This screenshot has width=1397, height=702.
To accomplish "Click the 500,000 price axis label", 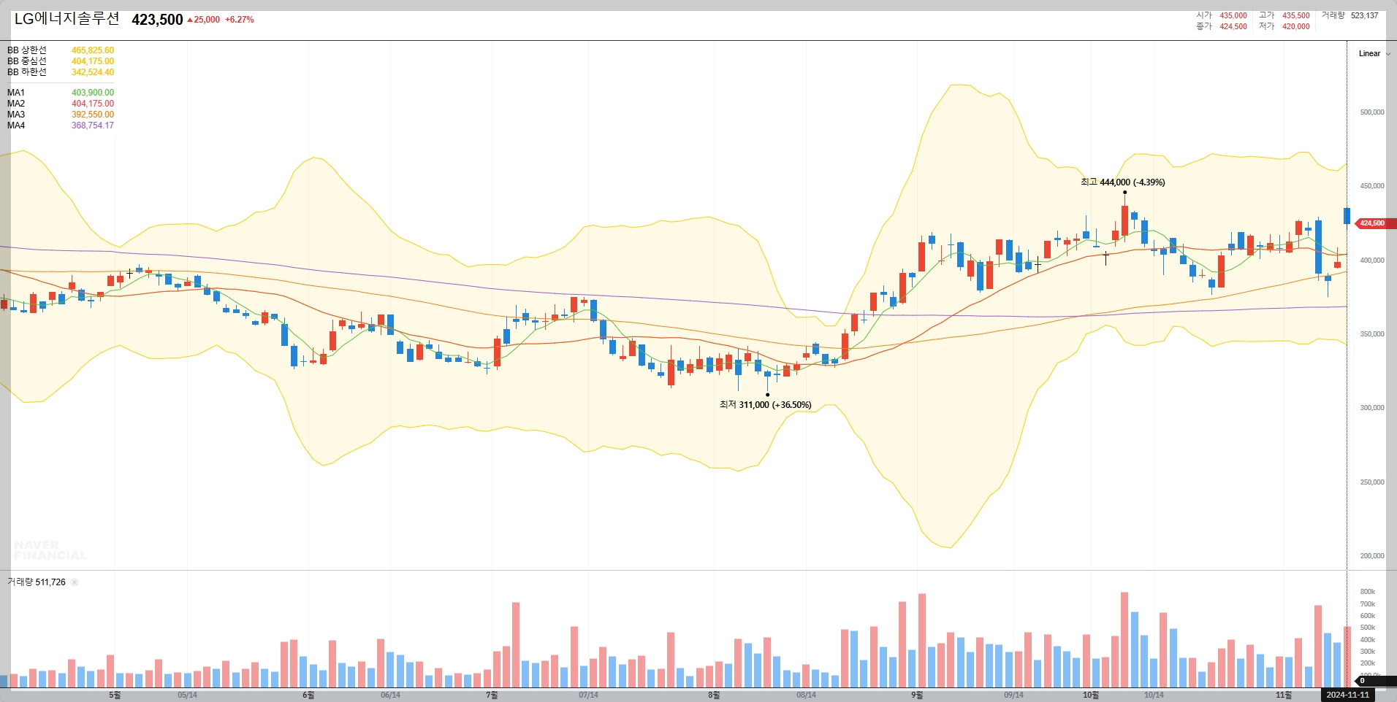I will [x=1371, y=112].
